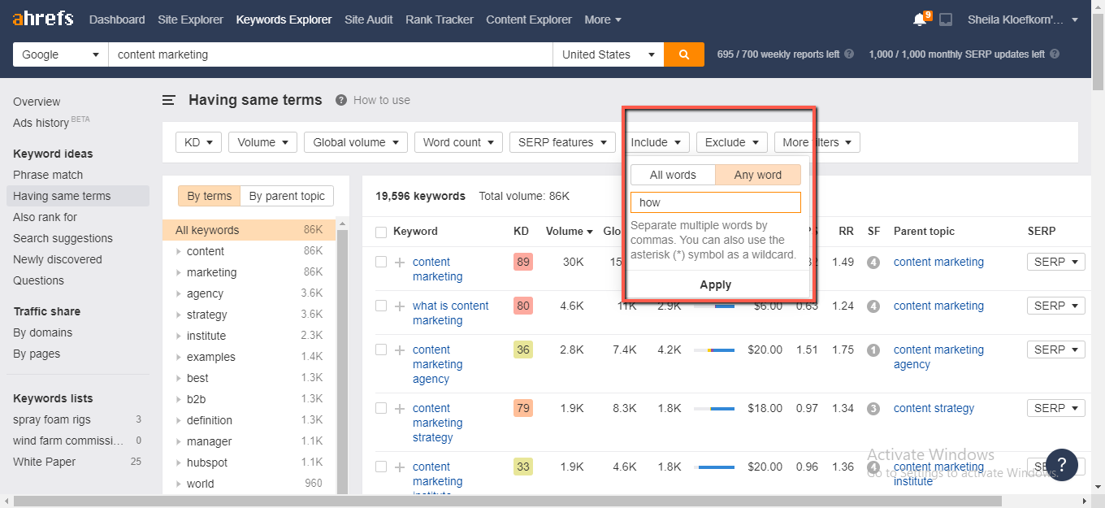
Task: Apply the Include word filter
Action: click(716, 284)
